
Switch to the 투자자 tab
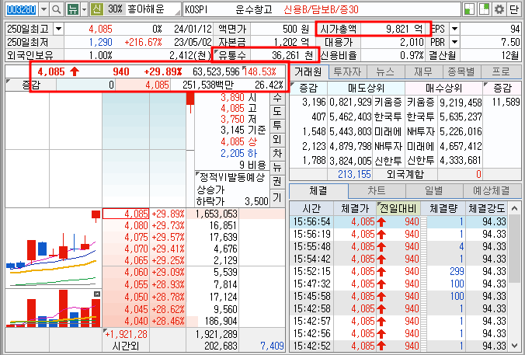click(347, 71)
